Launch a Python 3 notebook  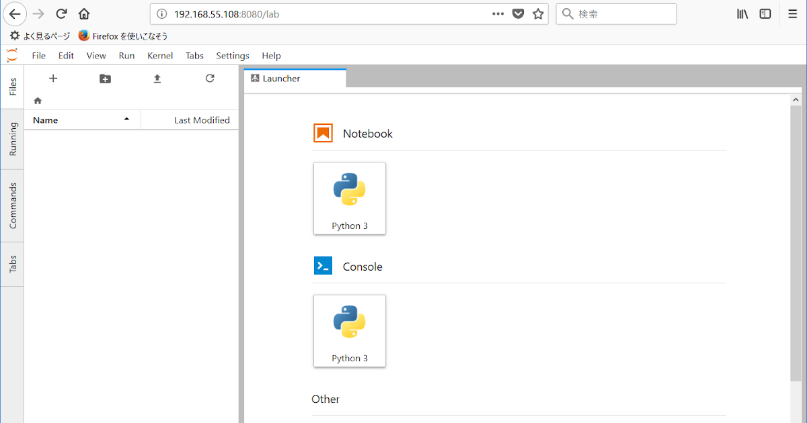tap(349, 198)
